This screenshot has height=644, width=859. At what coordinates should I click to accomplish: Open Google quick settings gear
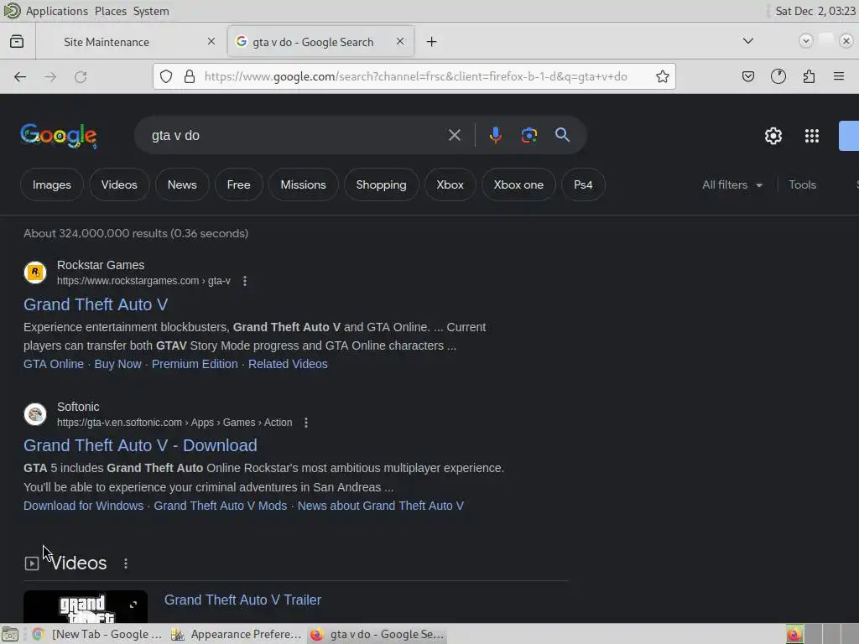(x=773, y=136)
